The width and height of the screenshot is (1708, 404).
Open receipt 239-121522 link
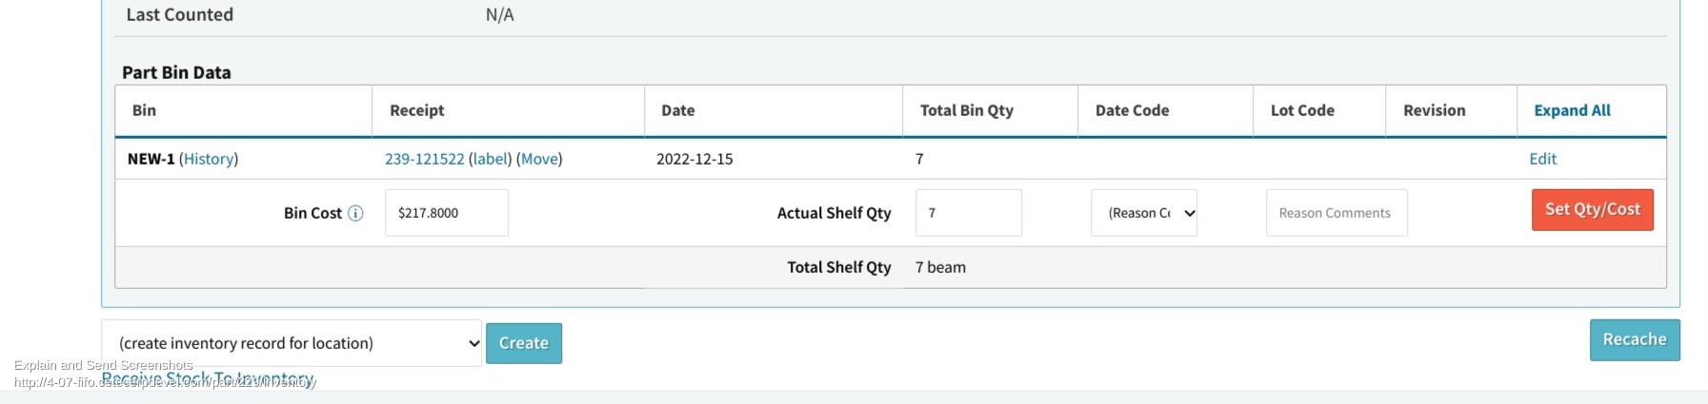[425, 159]
